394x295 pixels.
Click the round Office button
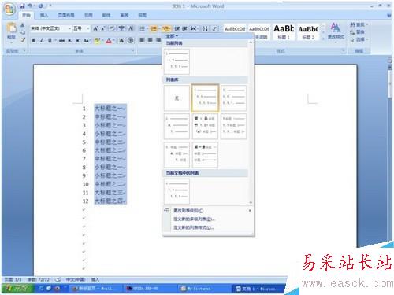point(9,9)
